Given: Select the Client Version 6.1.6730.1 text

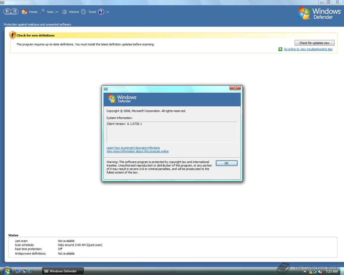Looking at the screenshot, I should point(124,124).
